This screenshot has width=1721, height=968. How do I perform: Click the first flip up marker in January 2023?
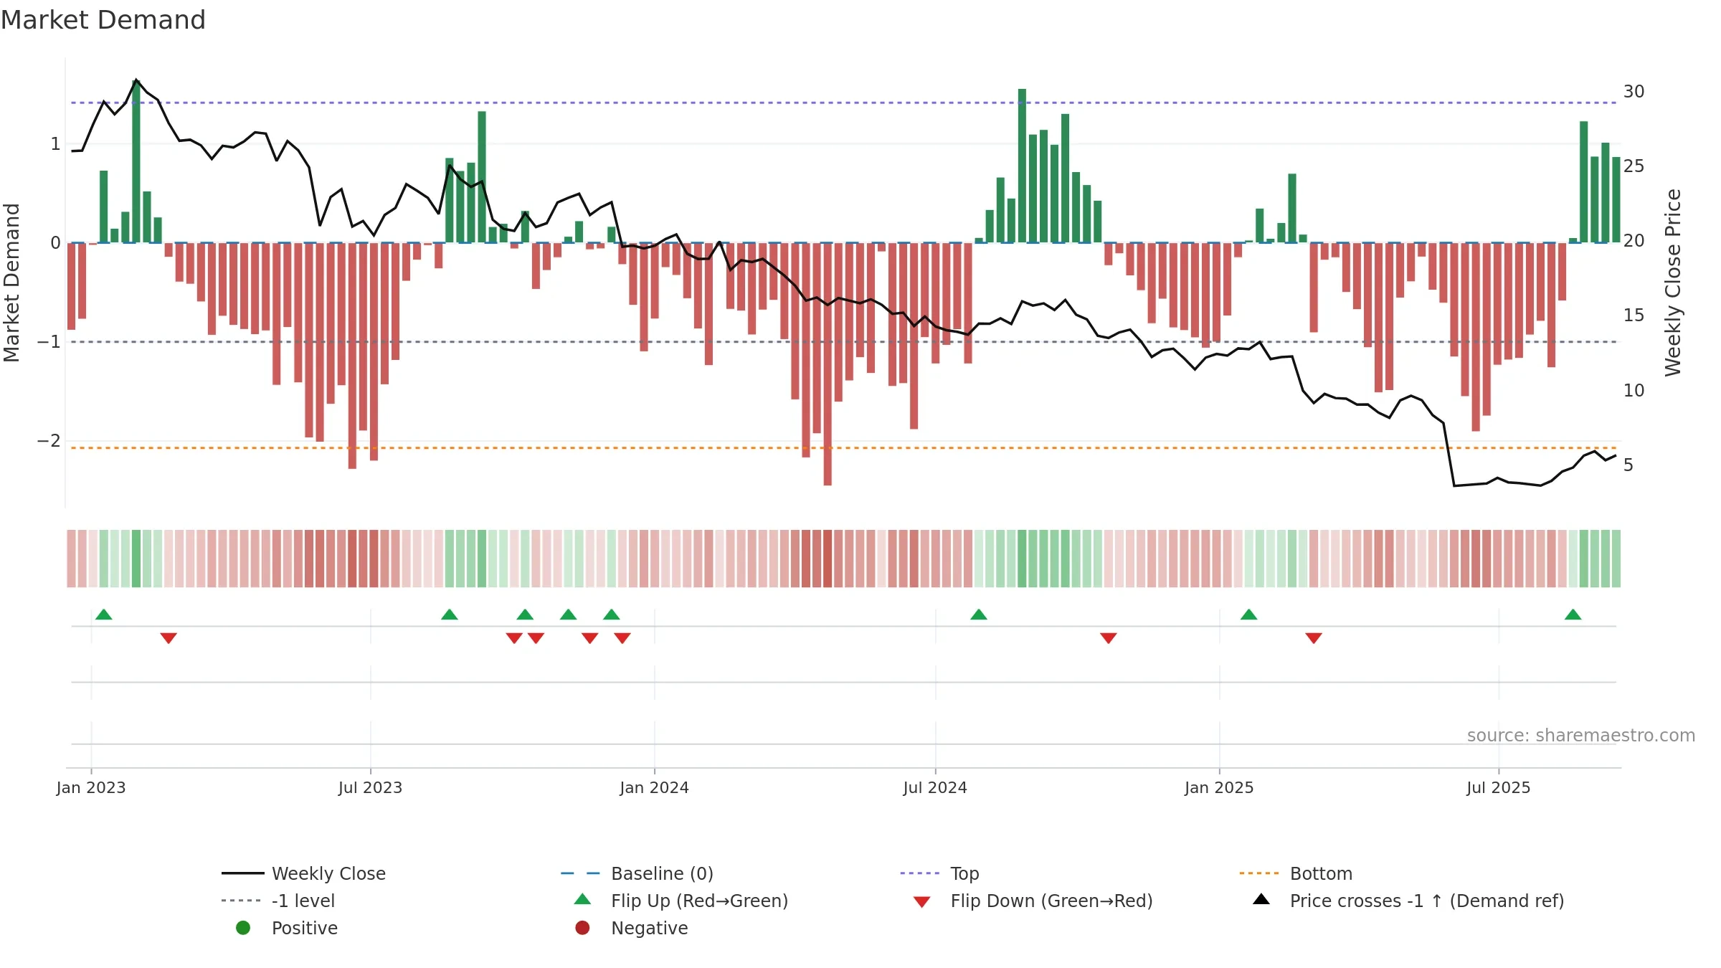(104, 615)
